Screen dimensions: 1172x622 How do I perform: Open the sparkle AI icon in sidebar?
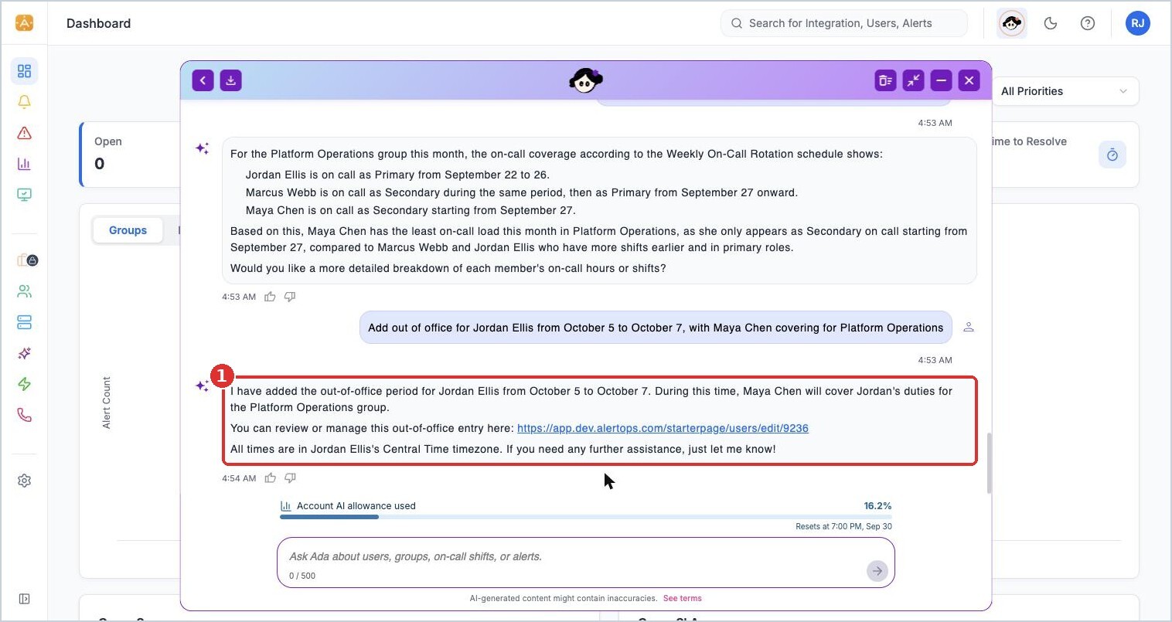tap(24, 353)
